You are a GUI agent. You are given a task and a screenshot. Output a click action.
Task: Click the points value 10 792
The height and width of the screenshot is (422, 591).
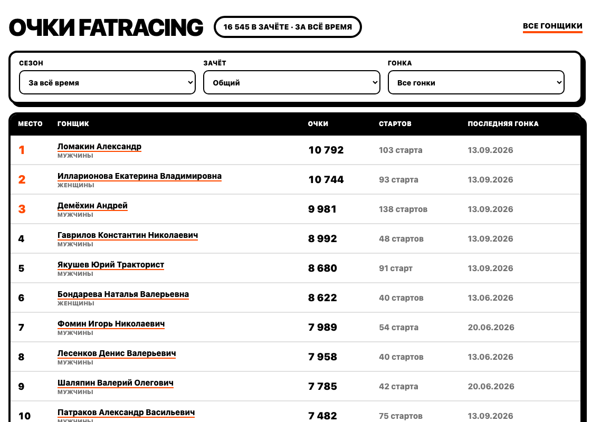pos(326,150)
